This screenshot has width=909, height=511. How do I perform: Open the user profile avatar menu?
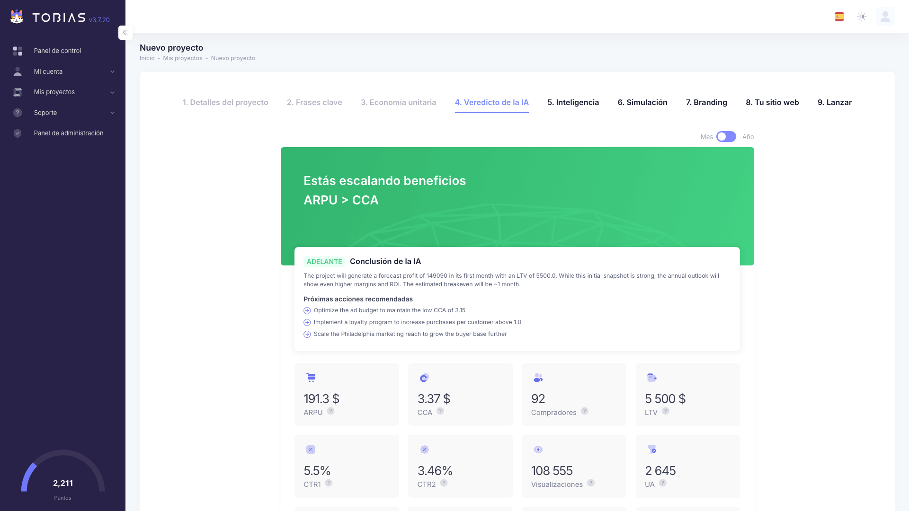coord(885,17)
